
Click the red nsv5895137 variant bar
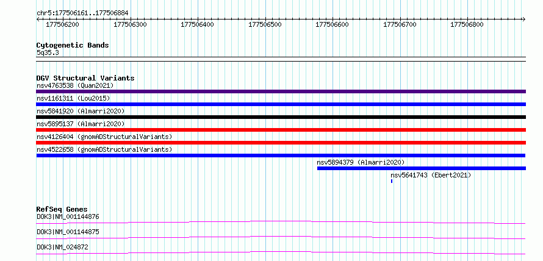(x=281, y=130)
